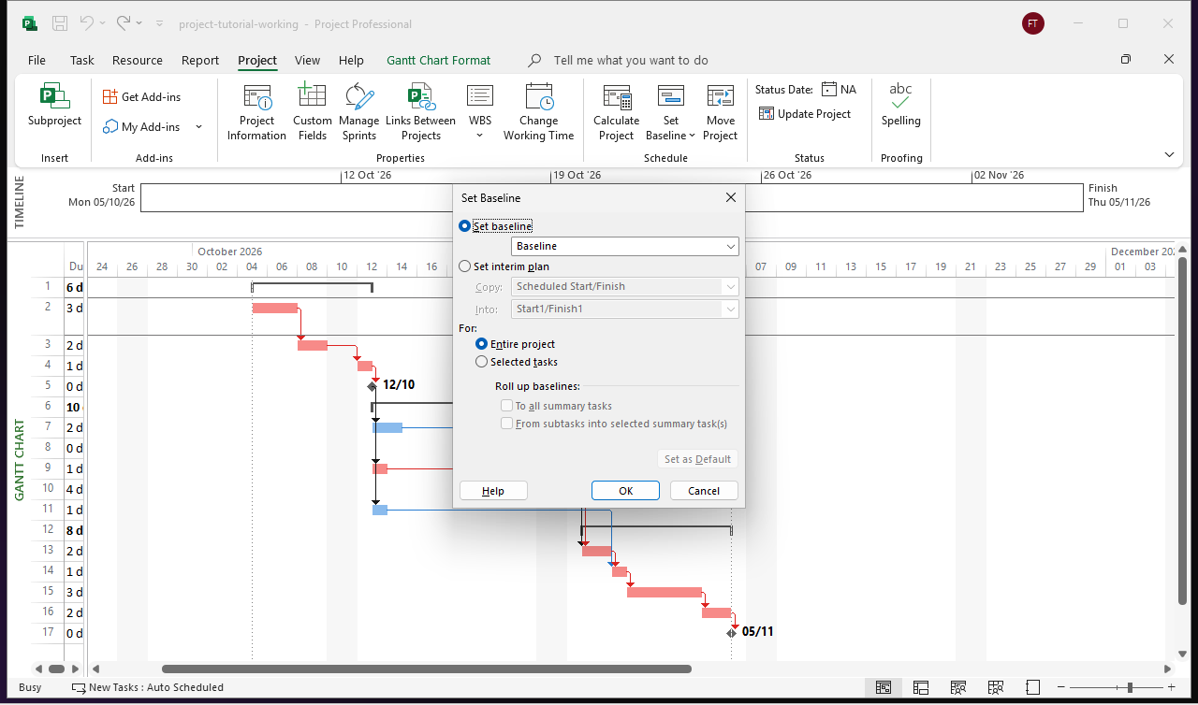Screen dimensions: 1198x705
Task: Switch to the View tab
Action: pos(307,60)
